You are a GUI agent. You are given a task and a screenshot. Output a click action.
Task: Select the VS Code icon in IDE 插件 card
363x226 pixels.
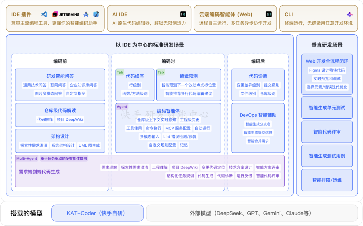44,14
